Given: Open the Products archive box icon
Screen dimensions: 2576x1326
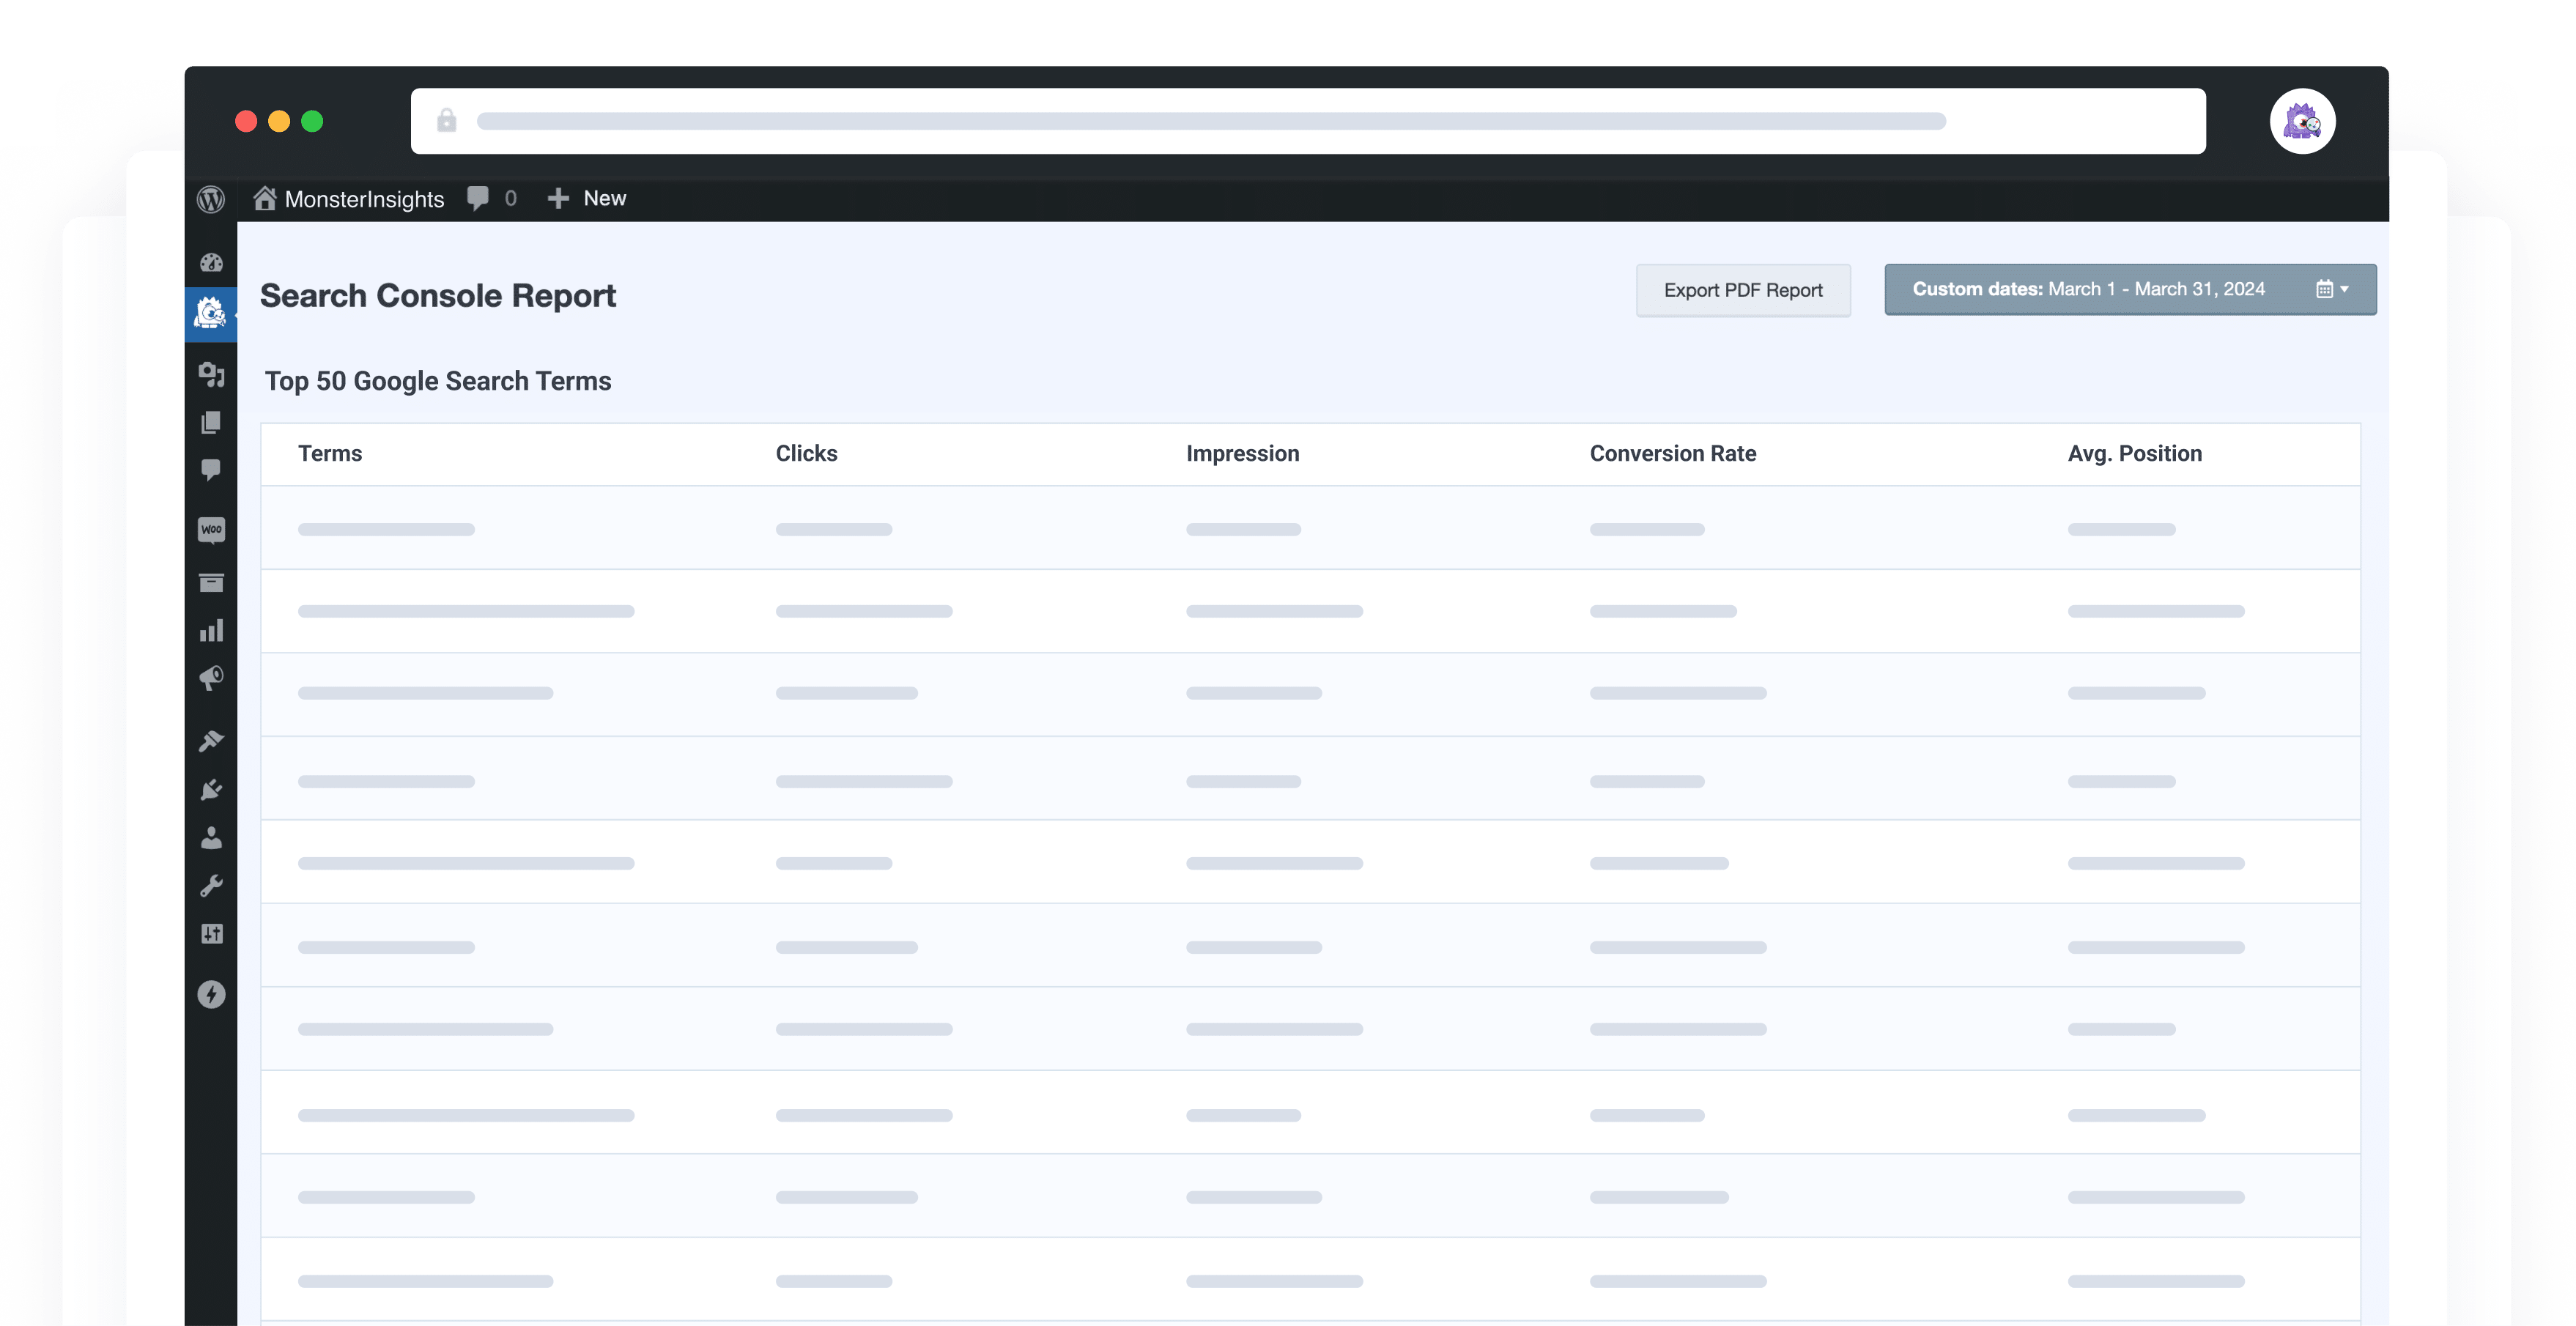Looking at the screenshot, I should click(x=211, y=583).
